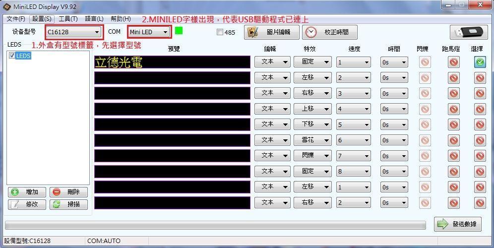Open the 设备型号 C16128 dropdown
494x248 pixels.
74,32
